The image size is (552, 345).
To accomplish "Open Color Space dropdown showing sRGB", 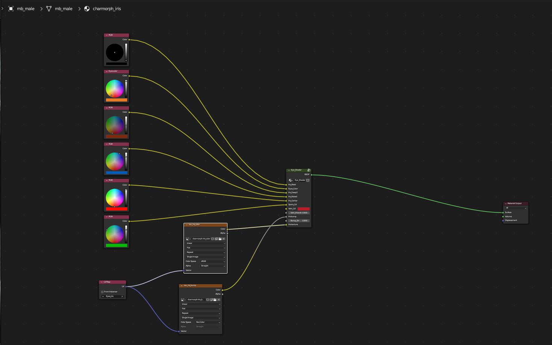I will 212,262.
